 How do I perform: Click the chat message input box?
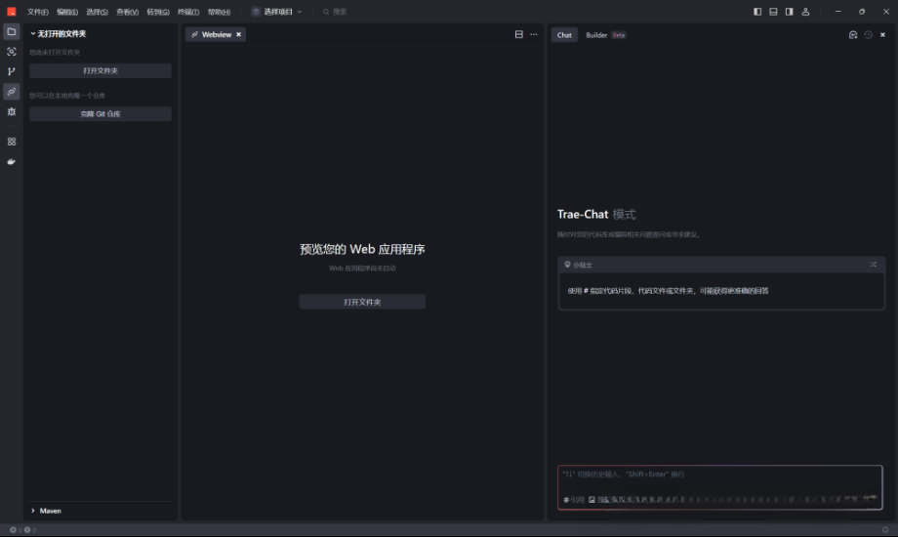(719, 475)
